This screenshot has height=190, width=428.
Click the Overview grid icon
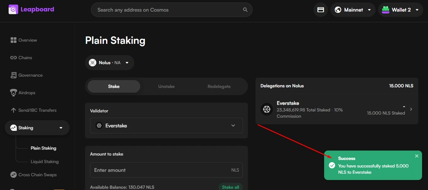click(x=13, y=40)
